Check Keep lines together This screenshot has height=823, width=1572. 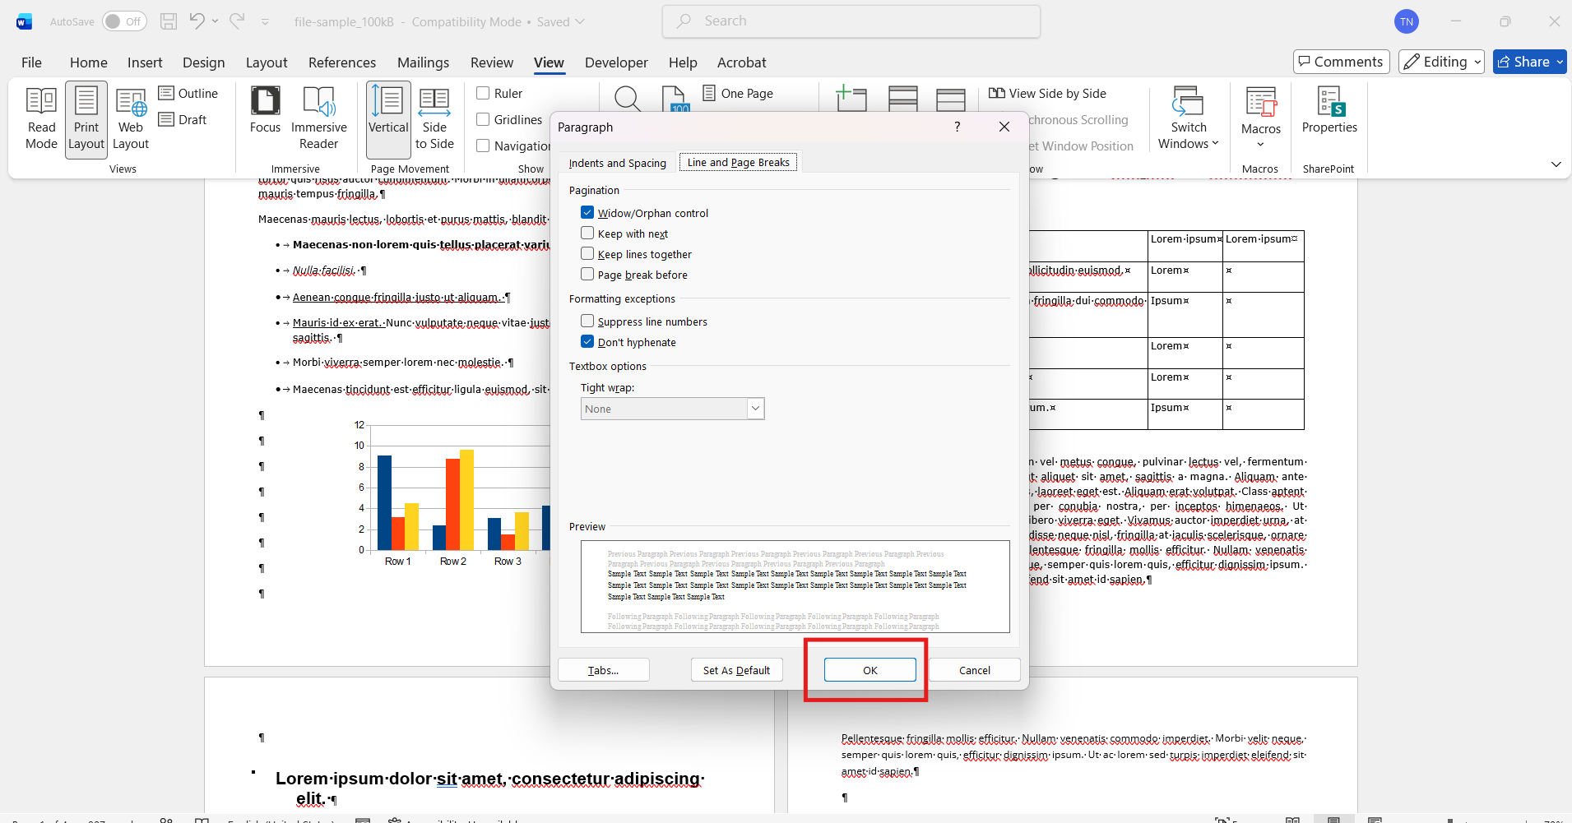click(x=587, y=254)
